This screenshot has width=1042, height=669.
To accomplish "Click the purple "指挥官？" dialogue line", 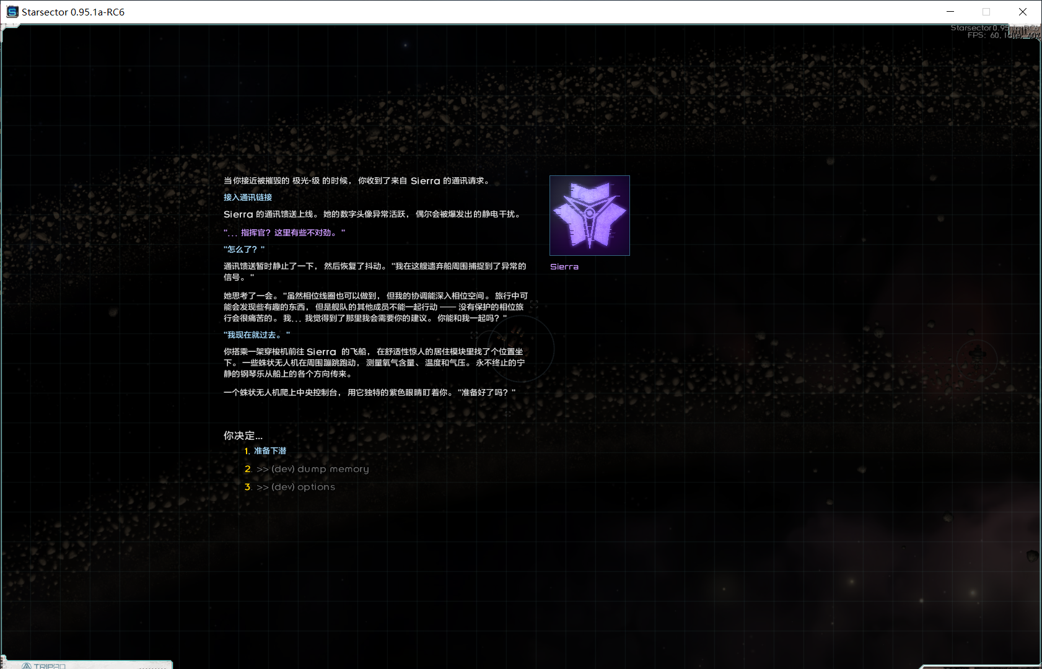I will [x=284, y=233].
